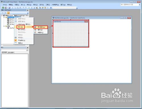Select ThisWorkbook in project tree
142x109 pixels.
pyautogui.click(x=11, y=24)
